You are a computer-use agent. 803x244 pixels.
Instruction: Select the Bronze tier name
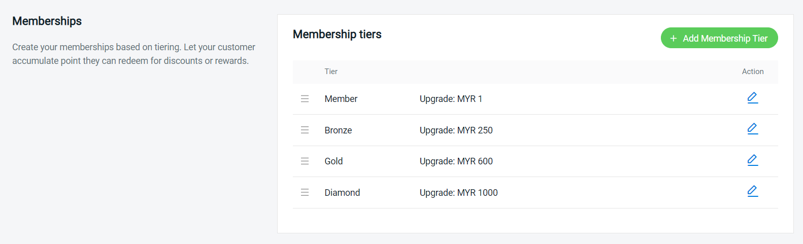coord(338,130)
